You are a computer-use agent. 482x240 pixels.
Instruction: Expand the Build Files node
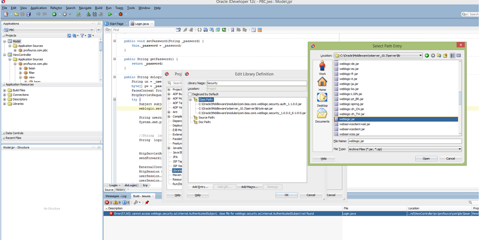click(x=5, y=90)
